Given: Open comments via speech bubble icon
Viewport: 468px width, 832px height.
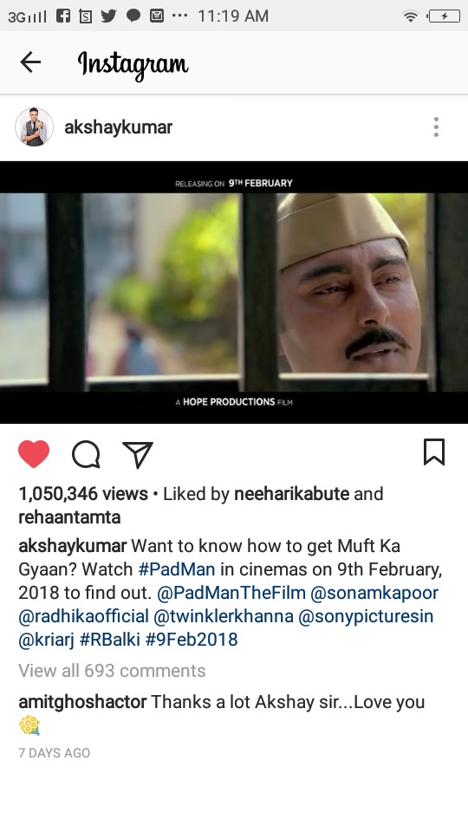Looking at the screenshot, I should point(86,455).
